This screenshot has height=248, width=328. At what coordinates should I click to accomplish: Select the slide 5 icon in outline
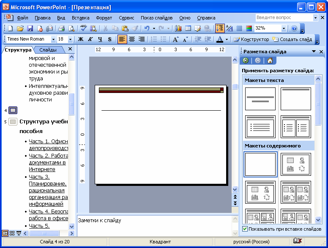[13, 122]
